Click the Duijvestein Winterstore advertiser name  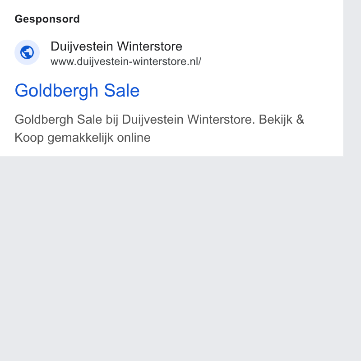[116, 46]
